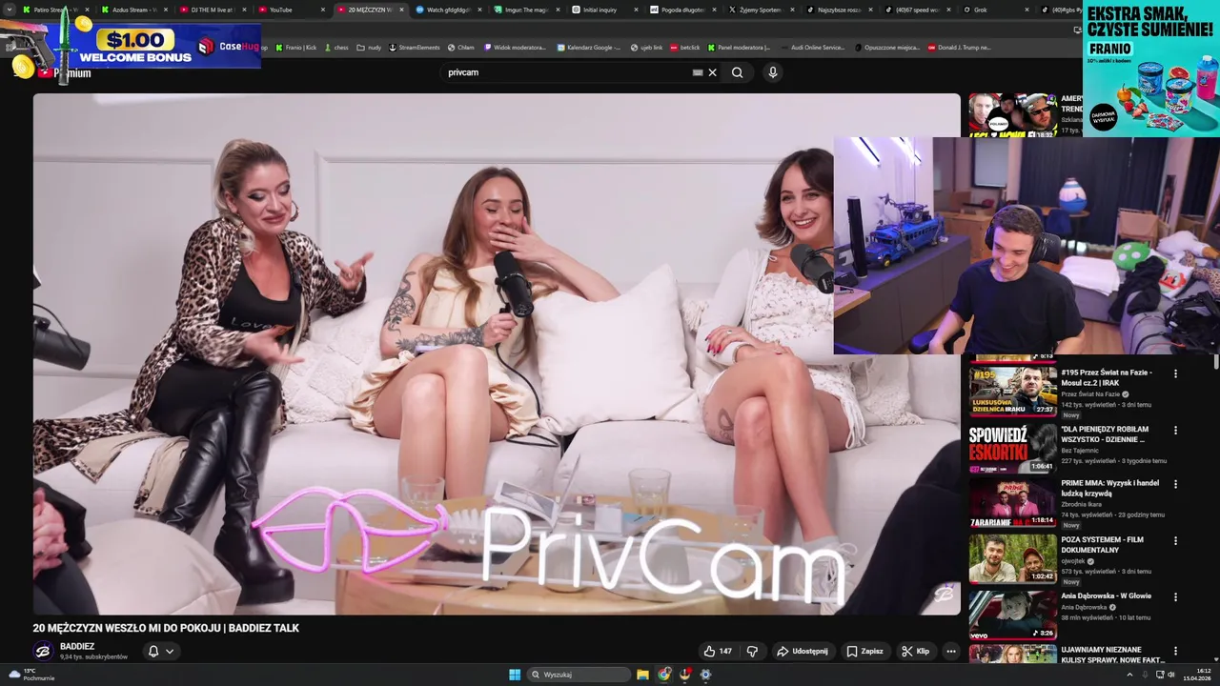Screen dimensions: 1220x686
Task: Open betclick bookmark
Action: point(684,48)
